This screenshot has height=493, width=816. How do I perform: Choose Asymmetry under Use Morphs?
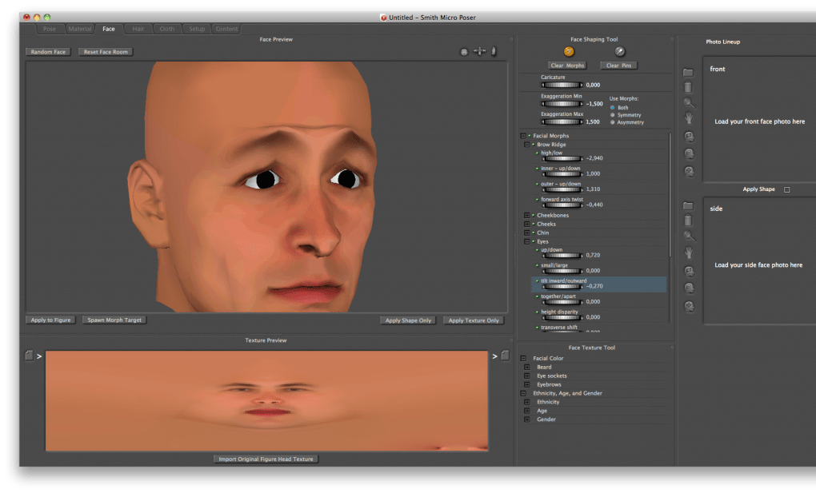click(x=613, y=122)
